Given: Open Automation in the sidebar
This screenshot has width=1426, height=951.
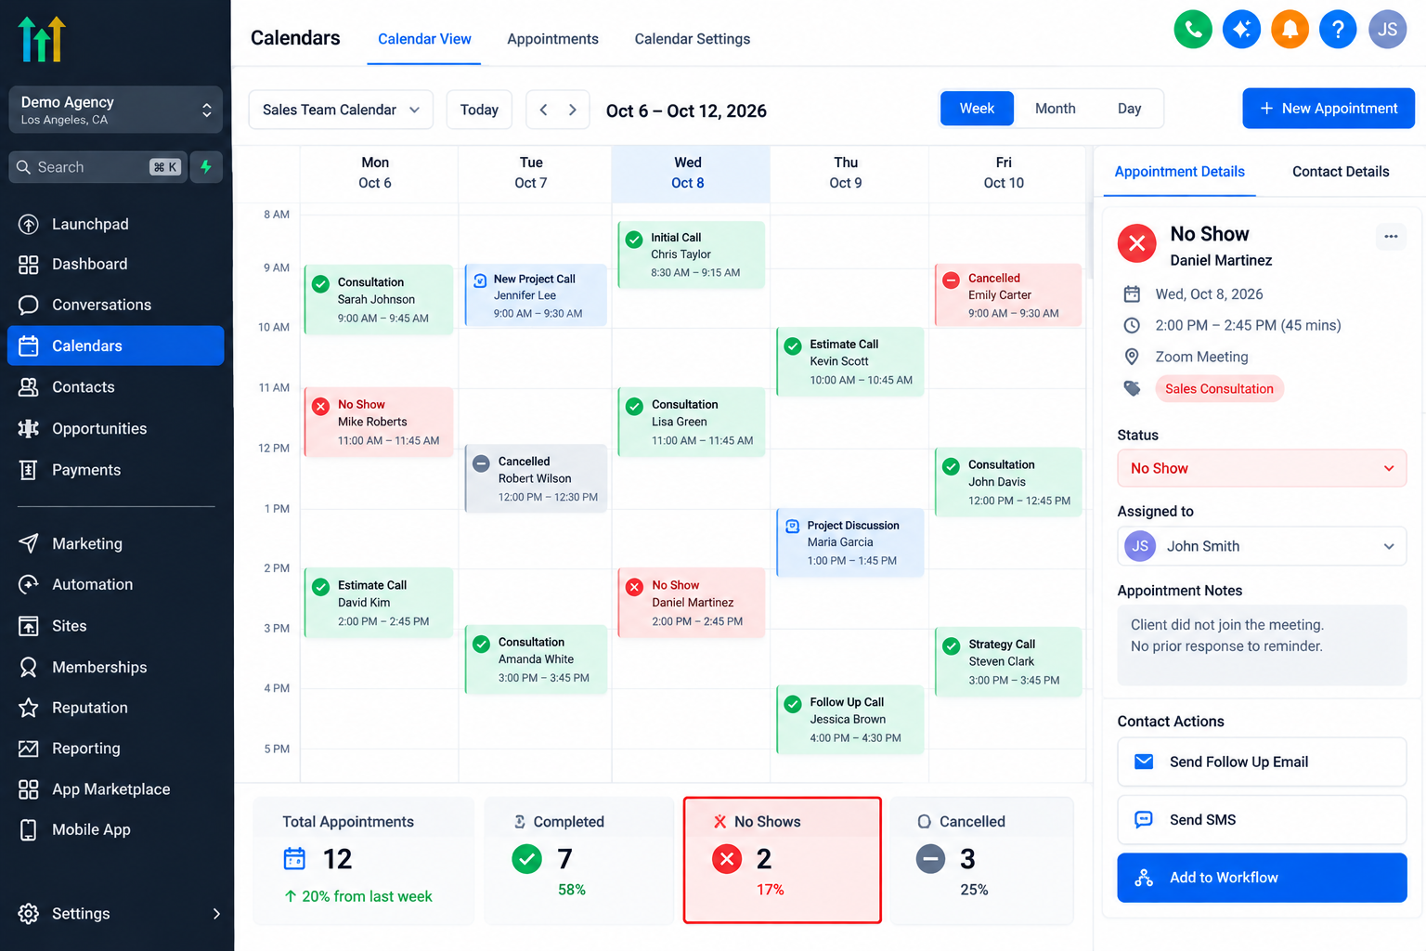Looking at the screenshot, I should click(115, 584).
